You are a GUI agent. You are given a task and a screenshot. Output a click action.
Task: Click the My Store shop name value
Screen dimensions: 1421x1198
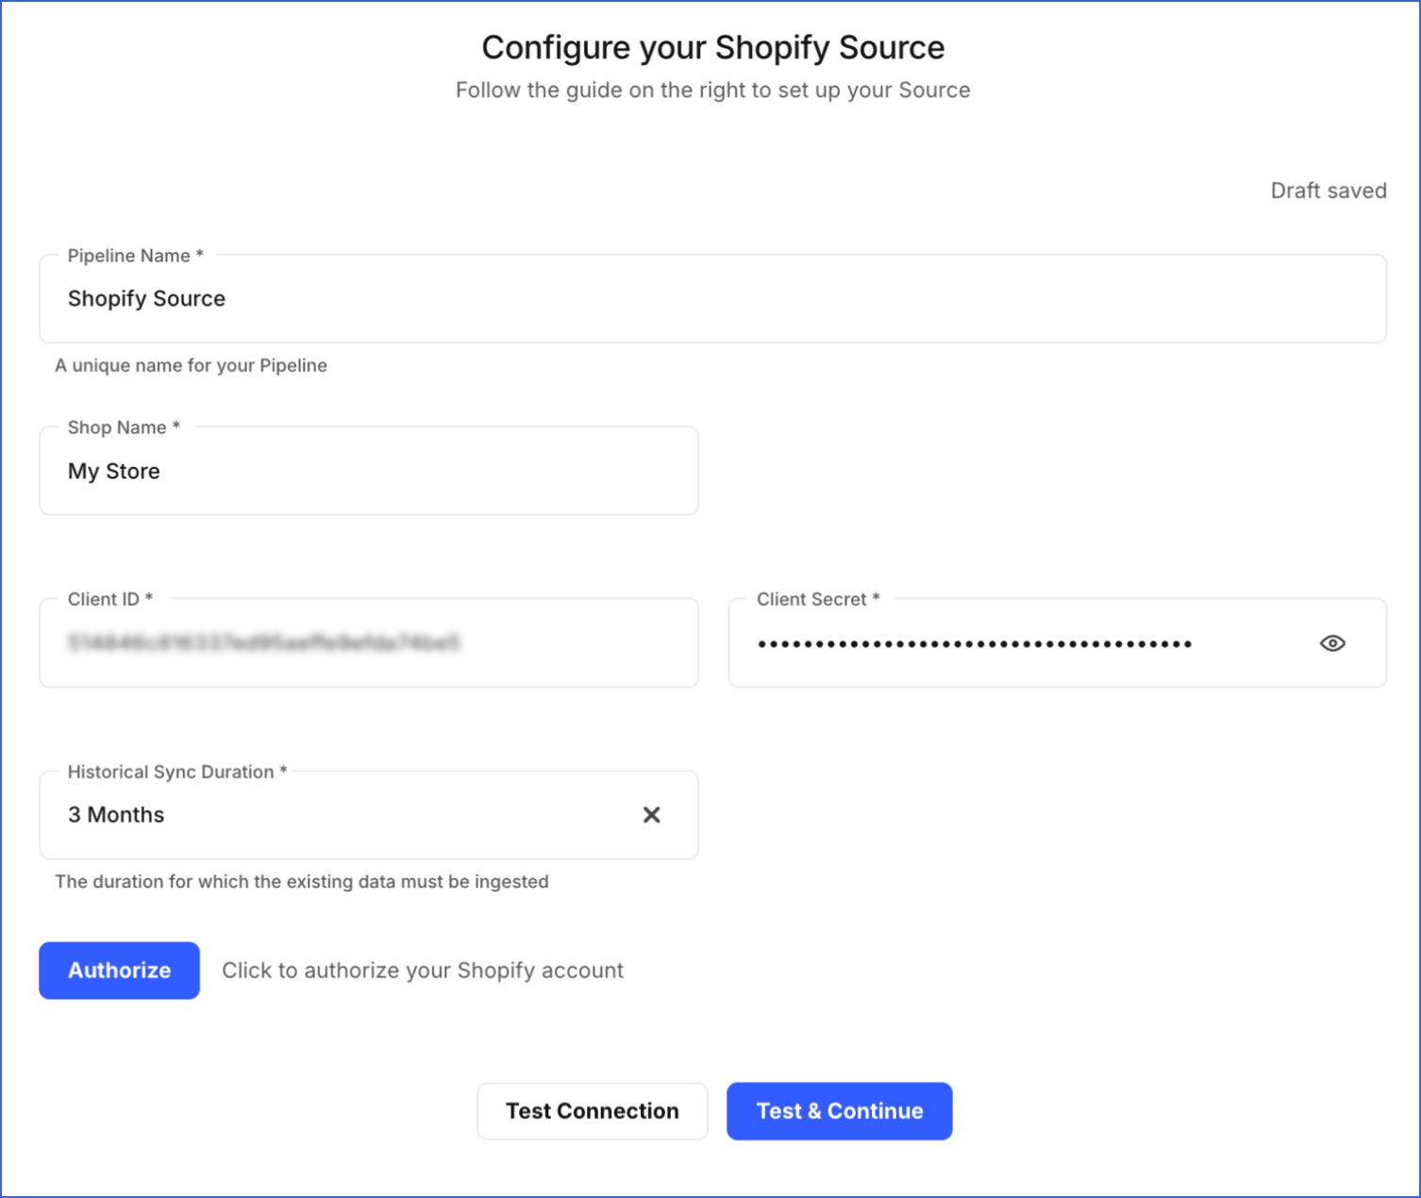(x=113, y=471)
